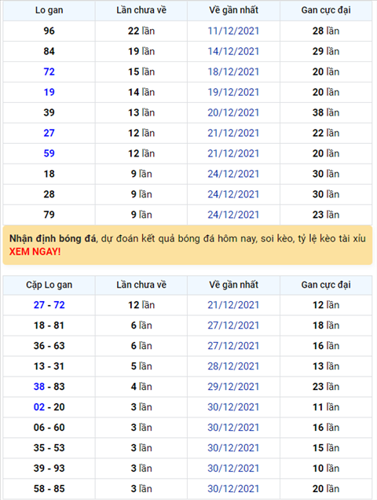Image resolution: width=377 pixels, height=500 pixels.
Task: Open date 24/12/2021 in row 18
Action: pos(233,174)
